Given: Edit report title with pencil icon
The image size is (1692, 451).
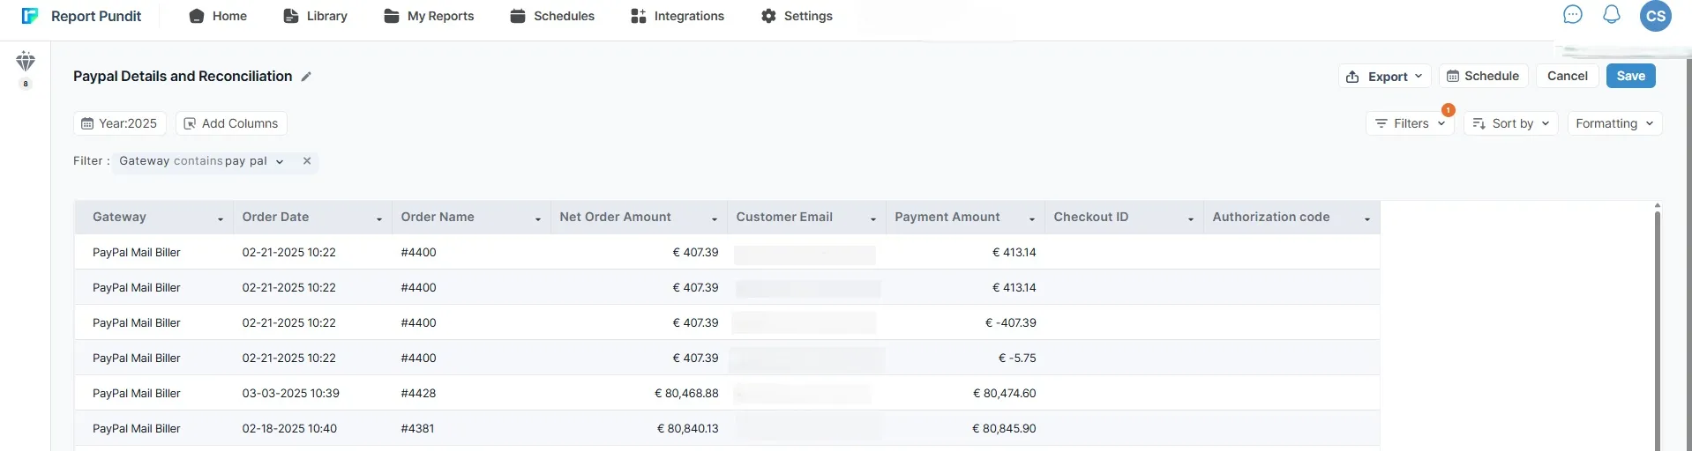Looking at the screenshot, I should pyautogui.click(x=306, y=77).
